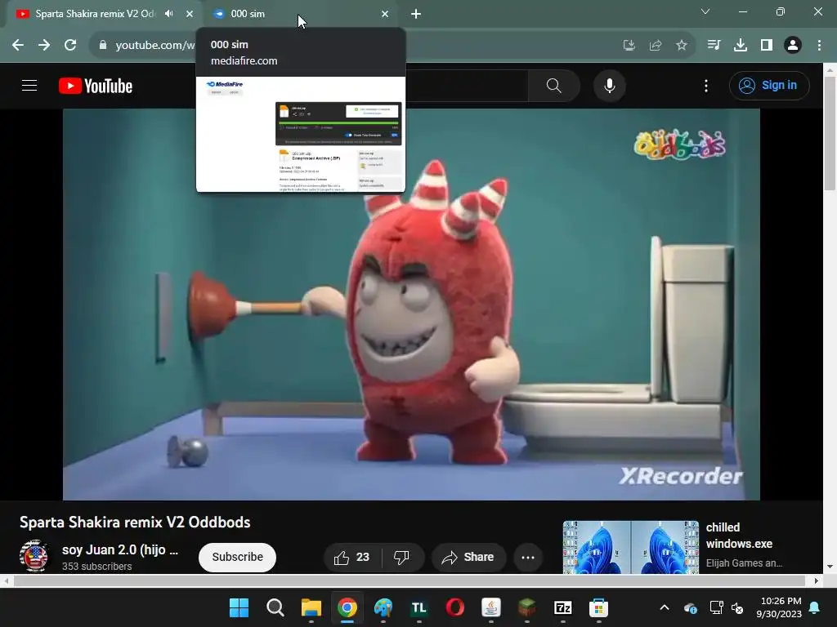Show hidden system tray icons
This screenshot has height=627, width=837.
(x=665, y=607)
